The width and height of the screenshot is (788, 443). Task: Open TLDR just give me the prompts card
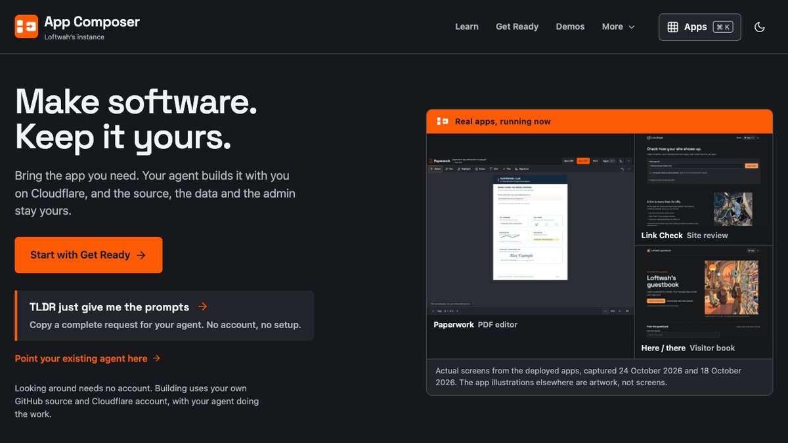click(x=164, y=316)
